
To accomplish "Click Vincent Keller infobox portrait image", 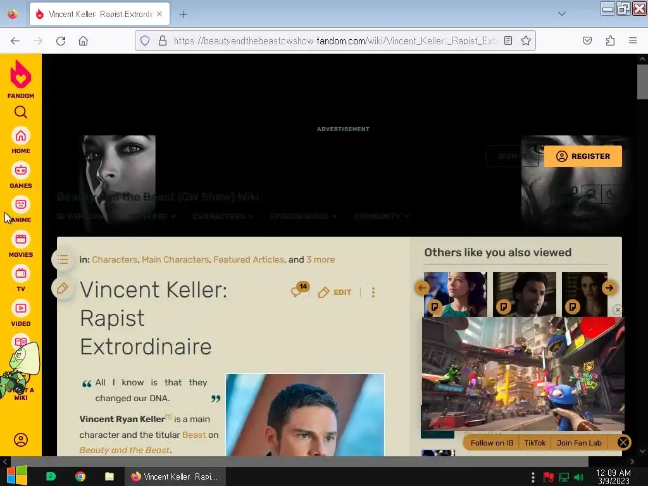I will click(x=305, y=415).
